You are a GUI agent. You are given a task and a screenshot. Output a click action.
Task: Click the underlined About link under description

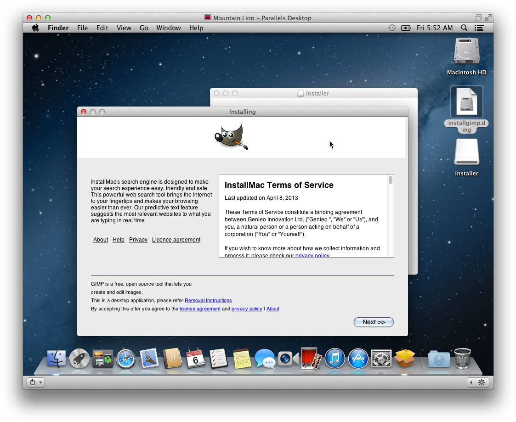point(100,239)
